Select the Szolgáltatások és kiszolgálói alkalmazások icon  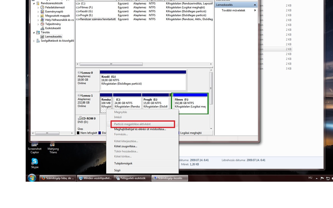(38, 41)
